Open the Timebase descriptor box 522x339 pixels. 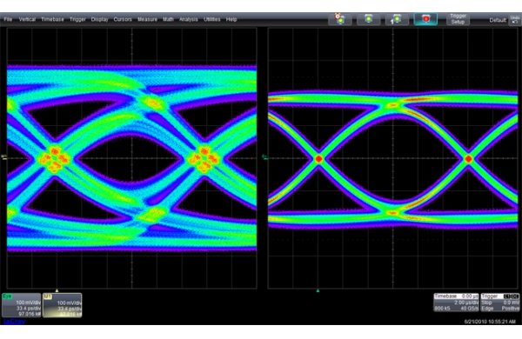pyautogui.click(x=456, y=302)
